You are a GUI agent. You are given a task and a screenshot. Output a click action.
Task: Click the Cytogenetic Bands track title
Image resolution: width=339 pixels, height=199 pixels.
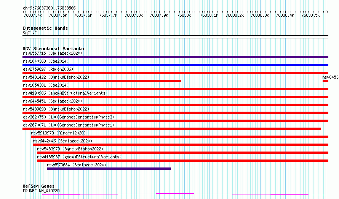click(x=45, y=28)
